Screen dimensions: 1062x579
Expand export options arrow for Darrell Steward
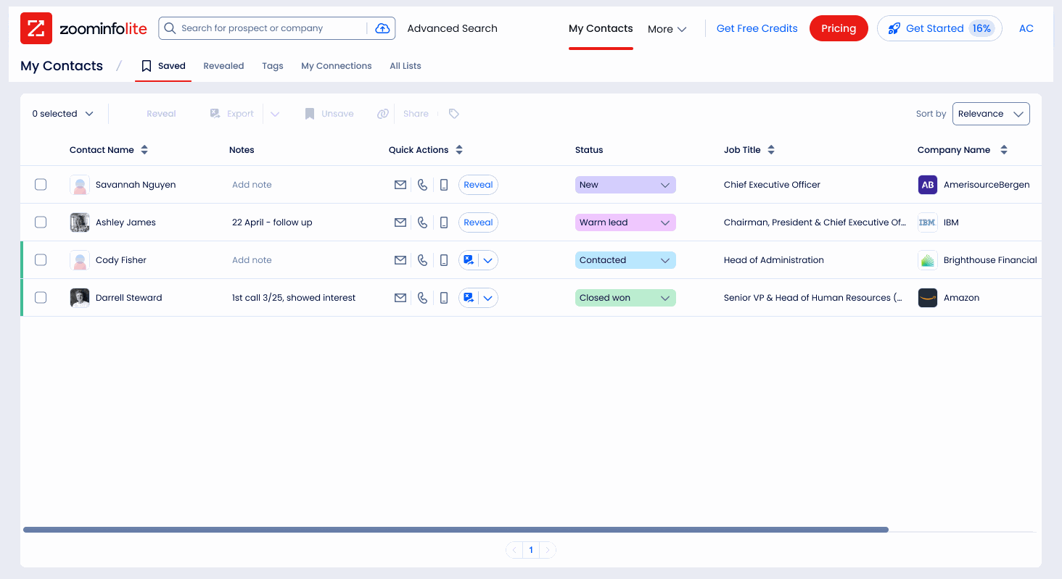[x=488, y=298]
